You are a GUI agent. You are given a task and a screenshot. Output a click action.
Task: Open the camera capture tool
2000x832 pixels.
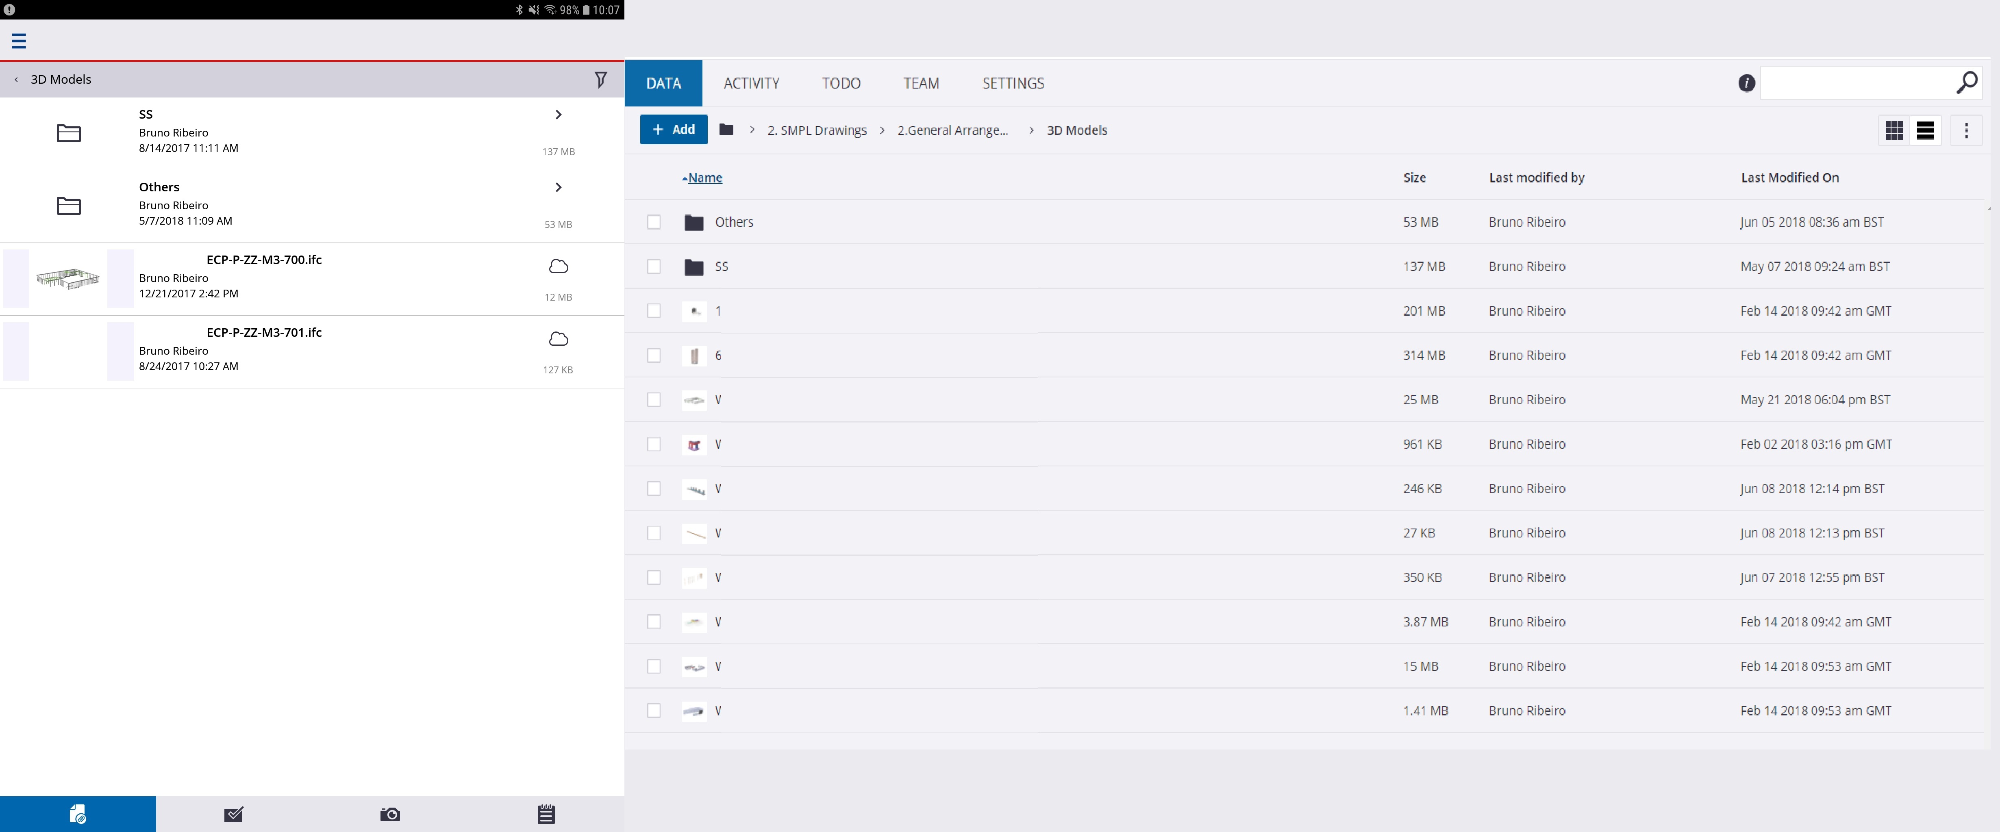tap(390, 813)
